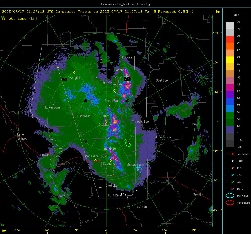Viewport: 251px width, 234px height.
Task: Click the Lake Louise label
Action: [x=22, y=137]
